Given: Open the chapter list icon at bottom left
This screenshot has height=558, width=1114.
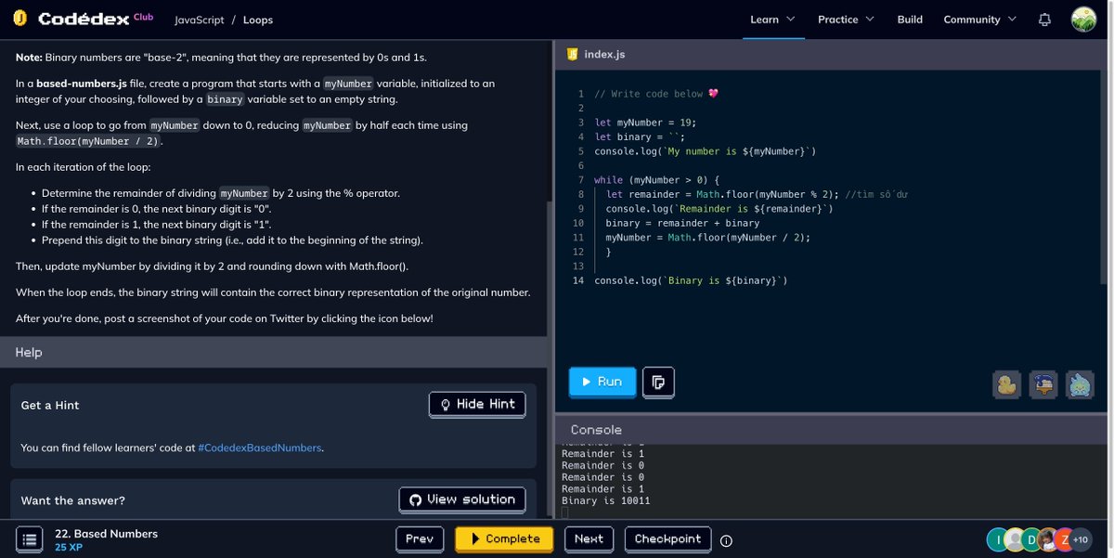Looking at the screenshot, I should tap(29, 539).
